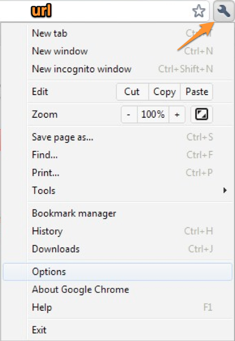Decrease zoom with the minus button
Image resolution: width=235 pixels, height=341 pixels.
(x=129, y=114)
